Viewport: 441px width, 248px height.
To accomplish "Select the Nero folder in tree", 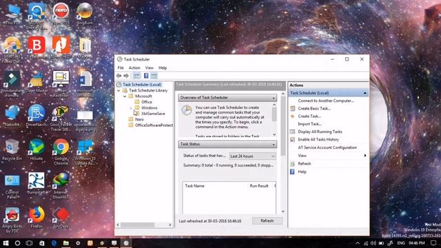I will (139, 119).
